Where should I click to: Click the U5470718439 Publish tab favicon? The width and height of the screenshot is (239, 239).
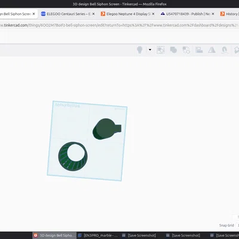point(163,14)
